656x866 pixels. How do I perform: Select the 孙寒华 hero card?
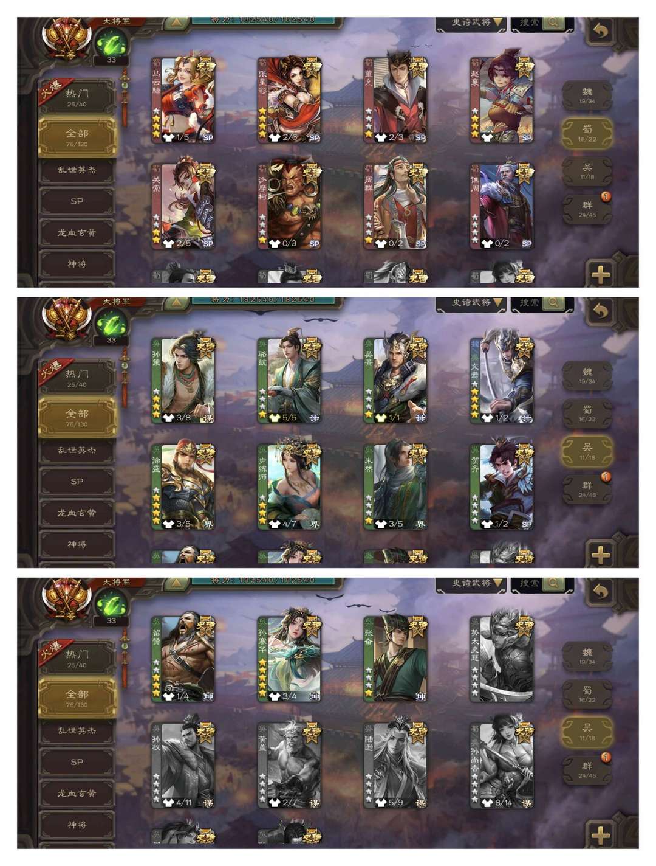click(x=290, y=659)
